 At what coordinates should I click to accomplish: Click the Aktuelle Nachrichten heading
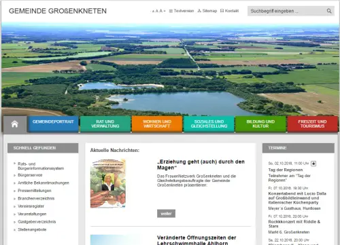(115, 150)
